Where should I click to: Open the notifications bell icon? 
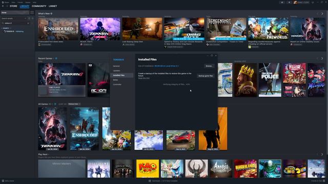[x=289, y=2]
